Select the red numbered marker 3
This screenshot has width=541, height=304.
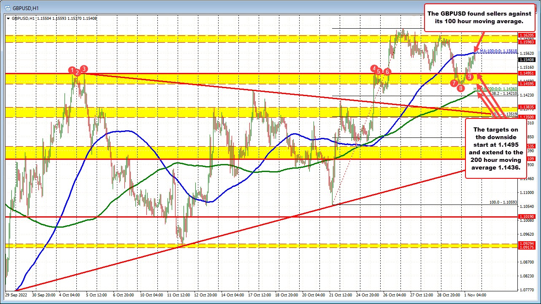point(83,68)
